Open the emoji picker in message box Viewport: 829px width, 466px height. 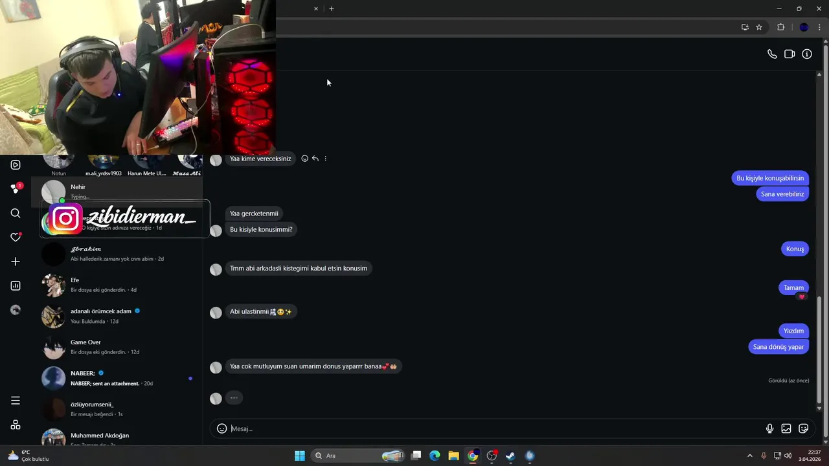[x=221, y=428]
